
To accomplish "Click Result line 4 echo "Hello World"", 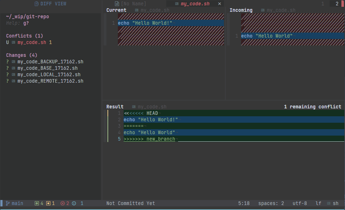I will tap(234, 132).
